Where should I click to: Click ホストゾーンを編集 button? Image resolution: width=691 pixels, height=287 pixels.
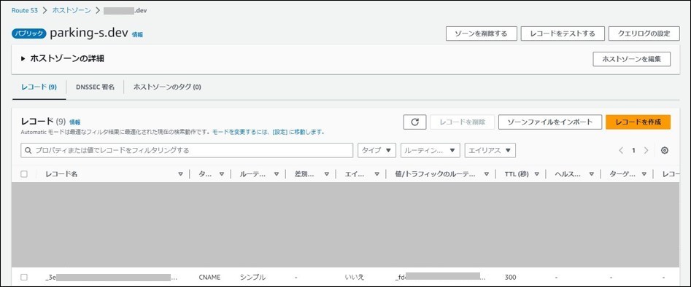click(631, 59)
